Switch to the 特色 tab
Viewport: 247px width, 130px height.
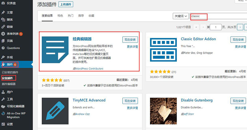(x=60, y=16)
